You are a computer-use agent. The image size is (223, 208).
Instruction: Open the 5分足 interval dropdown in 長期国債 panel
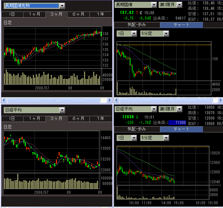pos(166,34)
